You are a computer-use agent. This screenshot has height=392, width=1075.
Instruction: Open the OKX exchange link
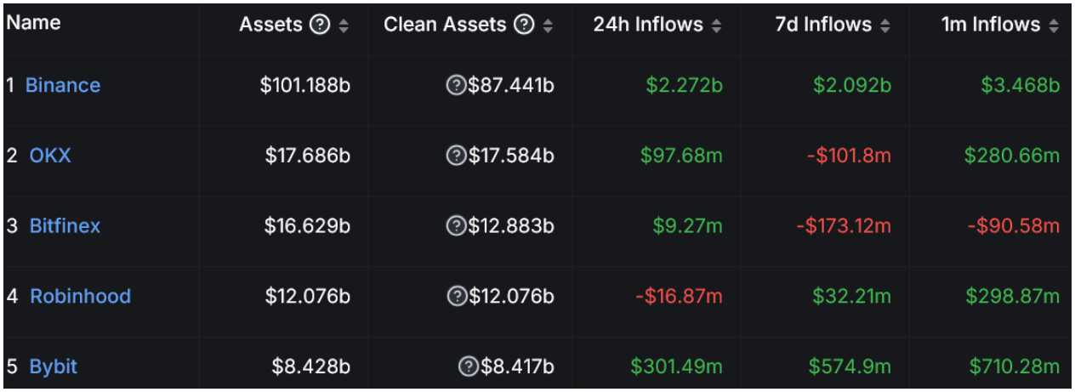tap(50, 156)
